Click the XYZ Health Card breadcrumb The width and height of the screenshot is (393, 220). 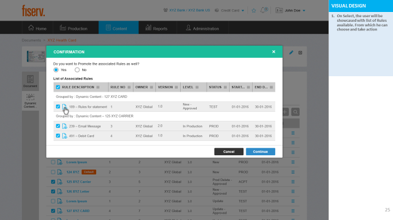point(62,40)
